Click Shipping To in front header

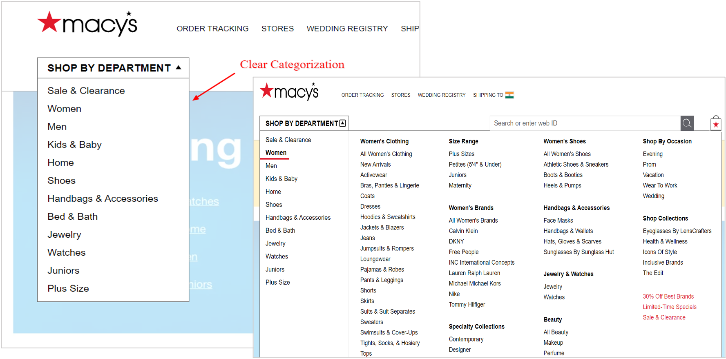coord(488,95)
